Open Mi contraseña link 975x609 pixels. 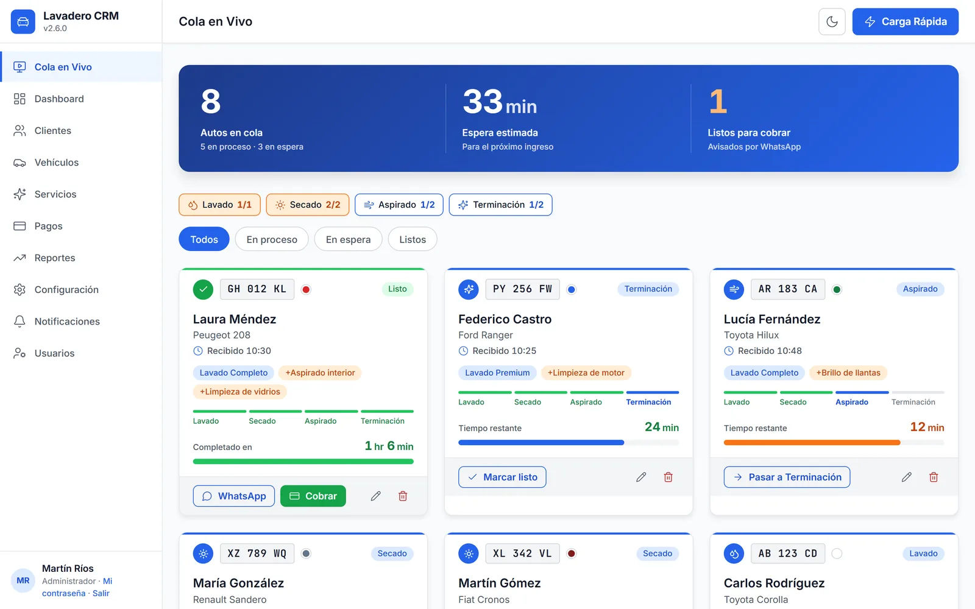(x=77, y=587)
